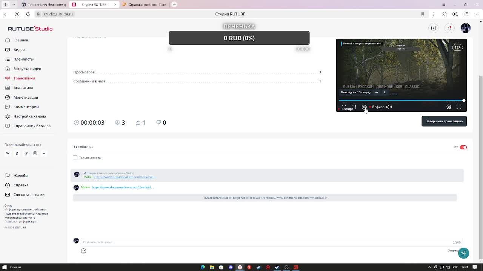Open the pinned donationalerts link by Maloii
483x271 pixels.
pyautogui.click(x=125, y=177)
